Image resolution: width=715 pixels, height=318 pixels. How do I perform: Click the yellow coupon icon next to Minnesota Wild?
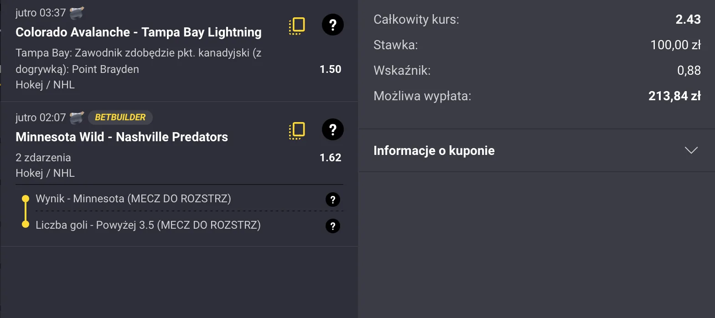(x=296, y=130)
